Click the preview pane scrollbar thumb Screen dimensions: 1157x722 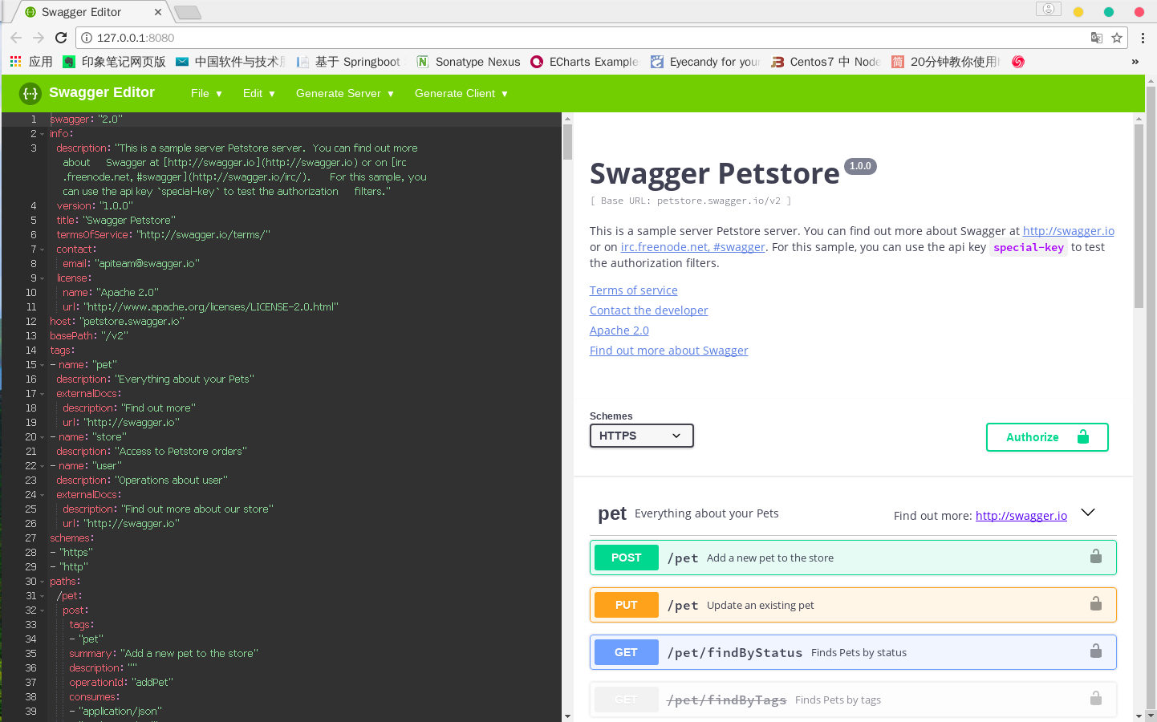pos(1138,216)
